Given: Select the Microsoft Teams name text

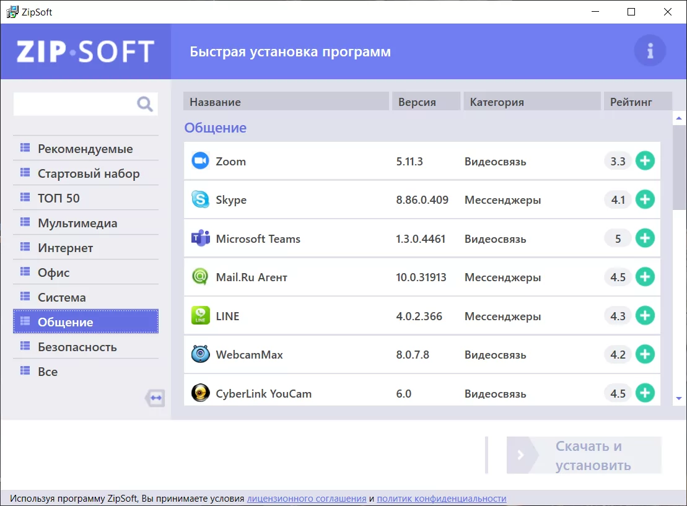Looking at the screenshot, I should [x=258, y=239].
